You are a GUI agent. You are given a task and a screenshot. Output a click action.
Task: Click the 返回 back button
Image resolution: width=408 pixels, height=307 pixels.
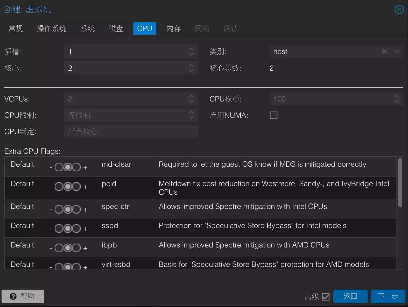click(x=350, y=296)
